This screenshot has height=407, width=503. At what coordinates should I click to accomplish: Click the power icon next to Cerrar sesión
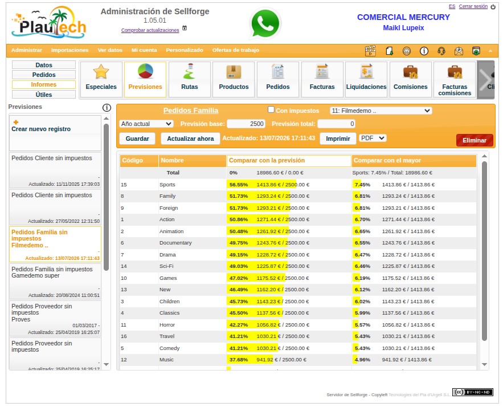tap(493, 7)
